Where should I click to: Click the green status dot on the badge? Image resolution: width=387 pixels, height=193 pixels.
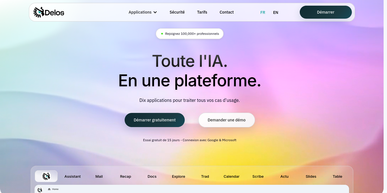point(162,33)
